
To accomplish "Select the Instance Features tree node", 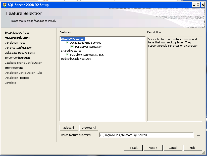I will 72,39.
